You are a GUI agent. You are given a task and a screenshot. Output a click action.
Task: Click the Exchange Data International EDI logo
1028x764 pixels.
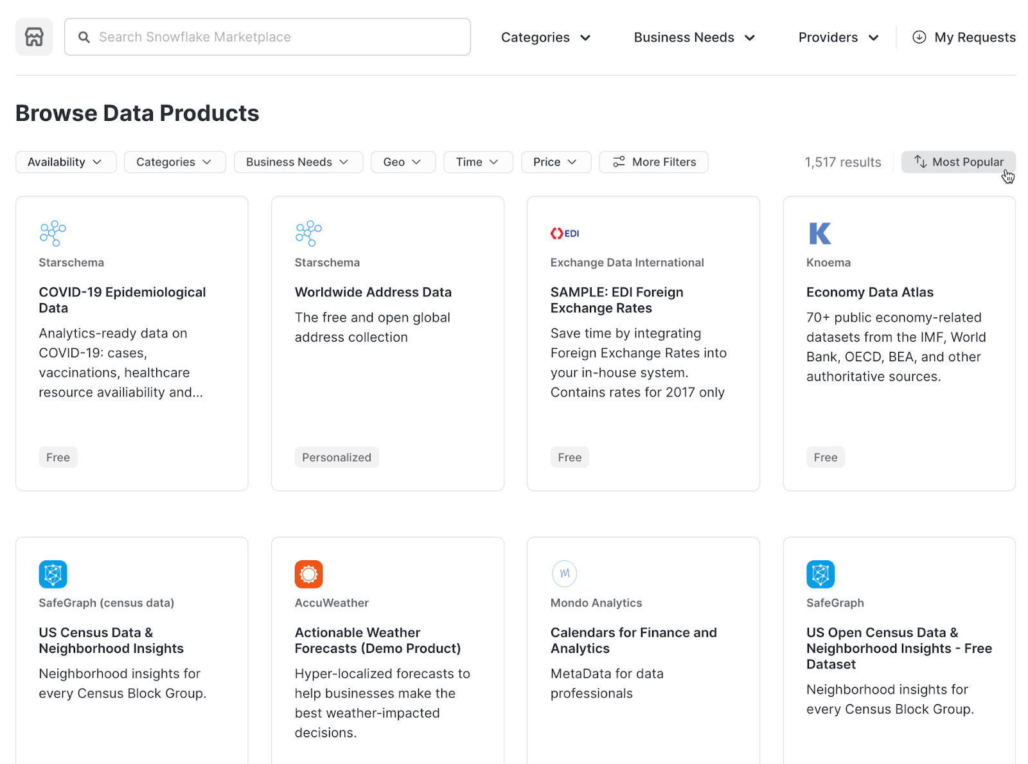(564, 233)
